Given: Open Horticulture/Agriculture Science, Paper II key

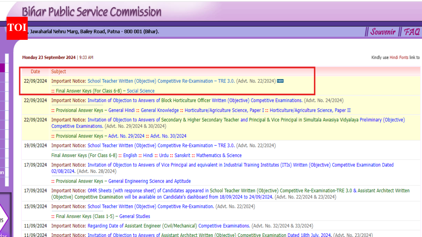Looking at the screenshot, I should 310,110.
